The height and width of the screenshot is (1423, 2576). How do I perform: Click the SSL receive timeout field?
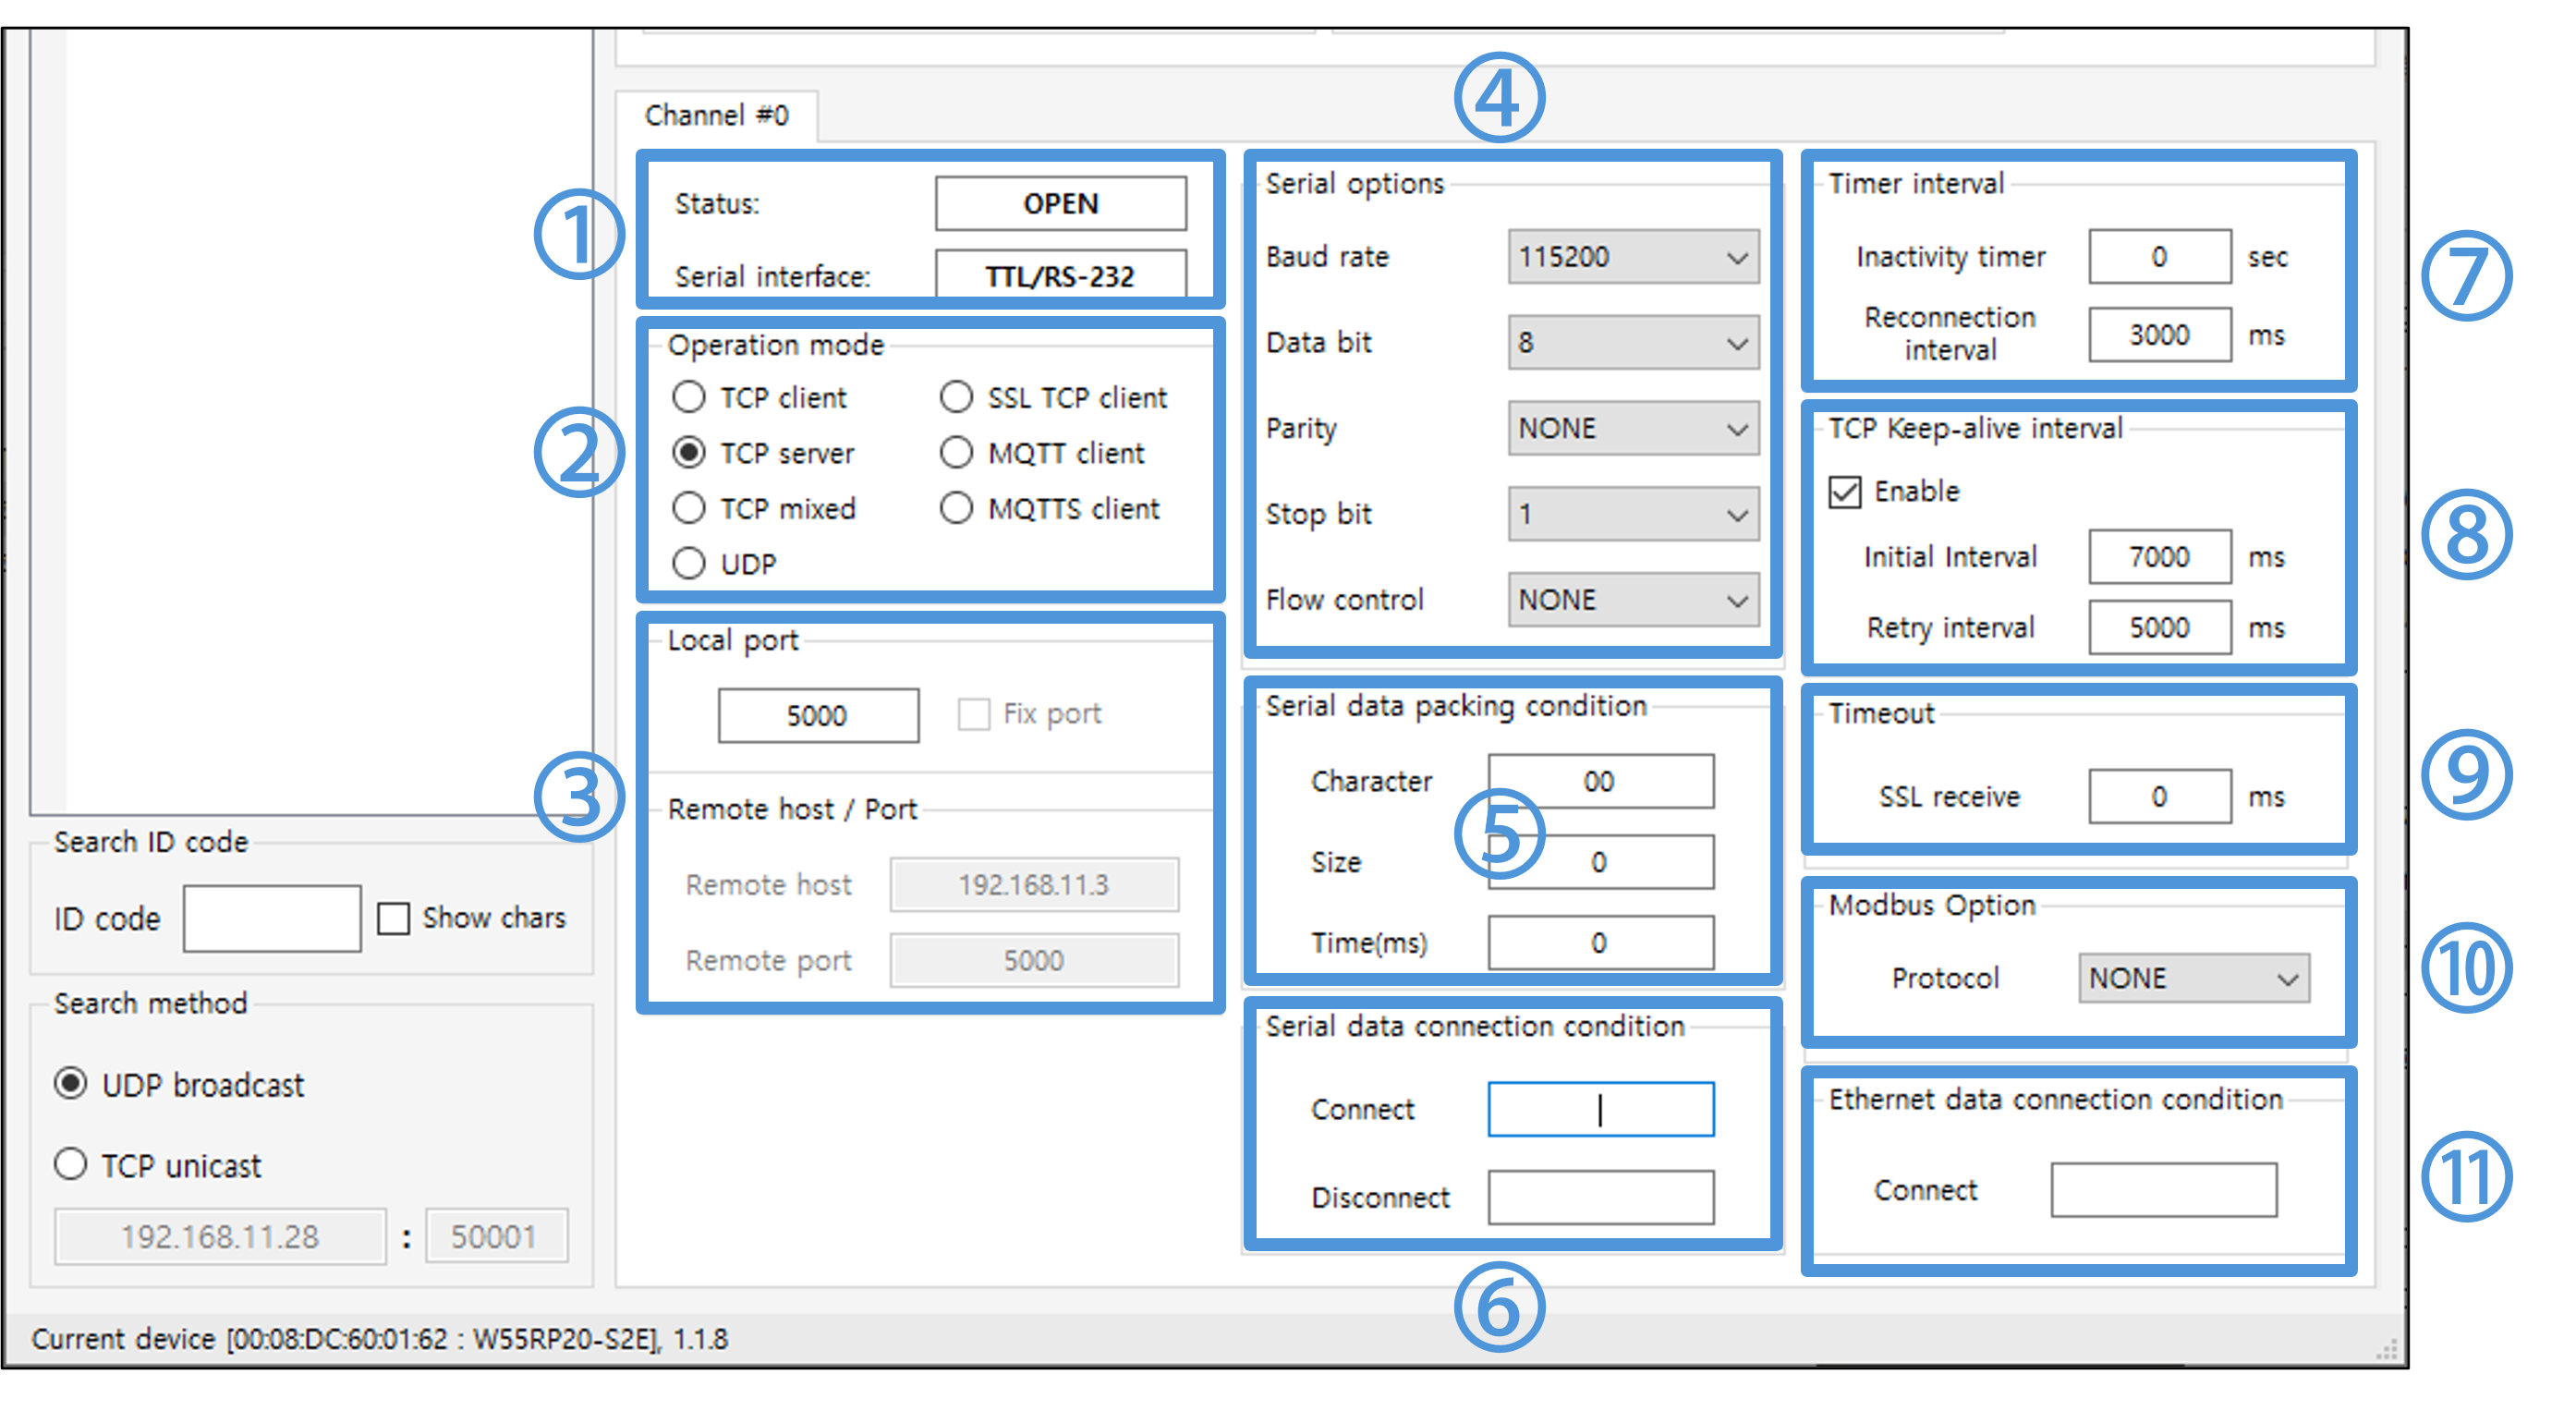pos(2160,797)
